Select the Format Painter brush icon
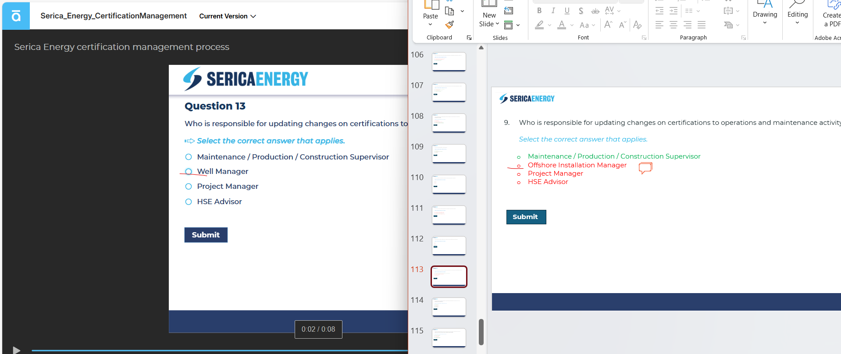The height and width of the screenshot is (354, 841). 449,25
